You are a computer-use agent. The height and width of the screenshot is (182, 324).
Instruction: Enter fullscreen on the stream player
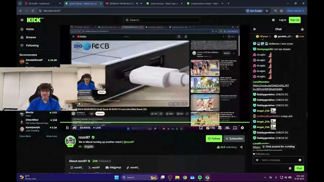[235, 128]
